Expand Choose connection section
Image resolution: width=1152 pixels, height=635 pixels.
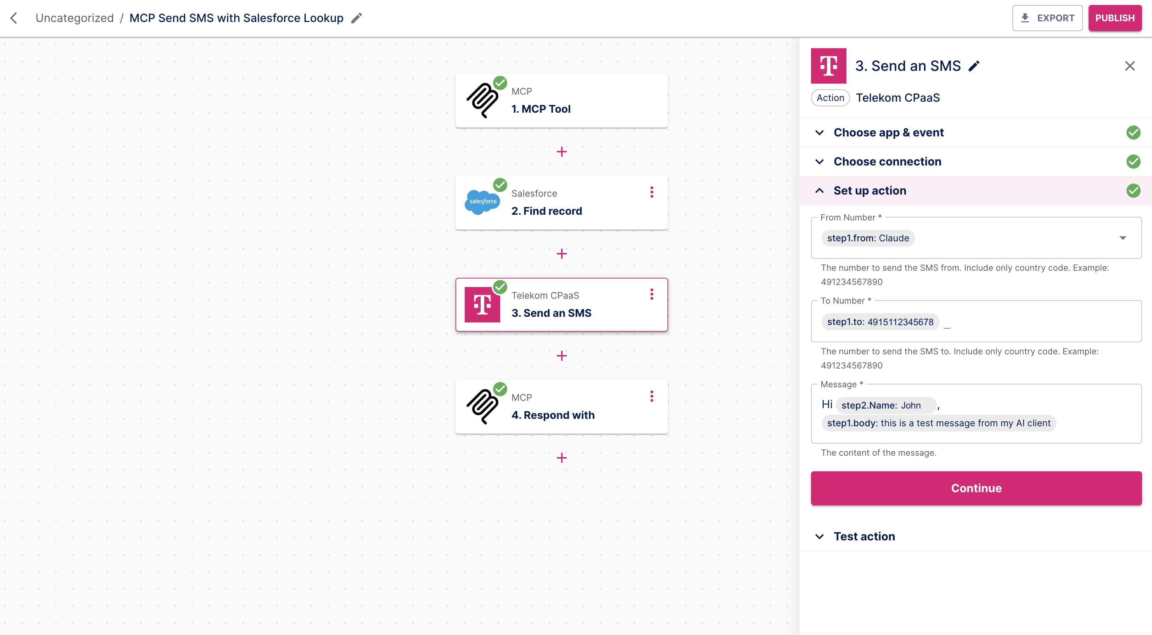tap(887, 162)
